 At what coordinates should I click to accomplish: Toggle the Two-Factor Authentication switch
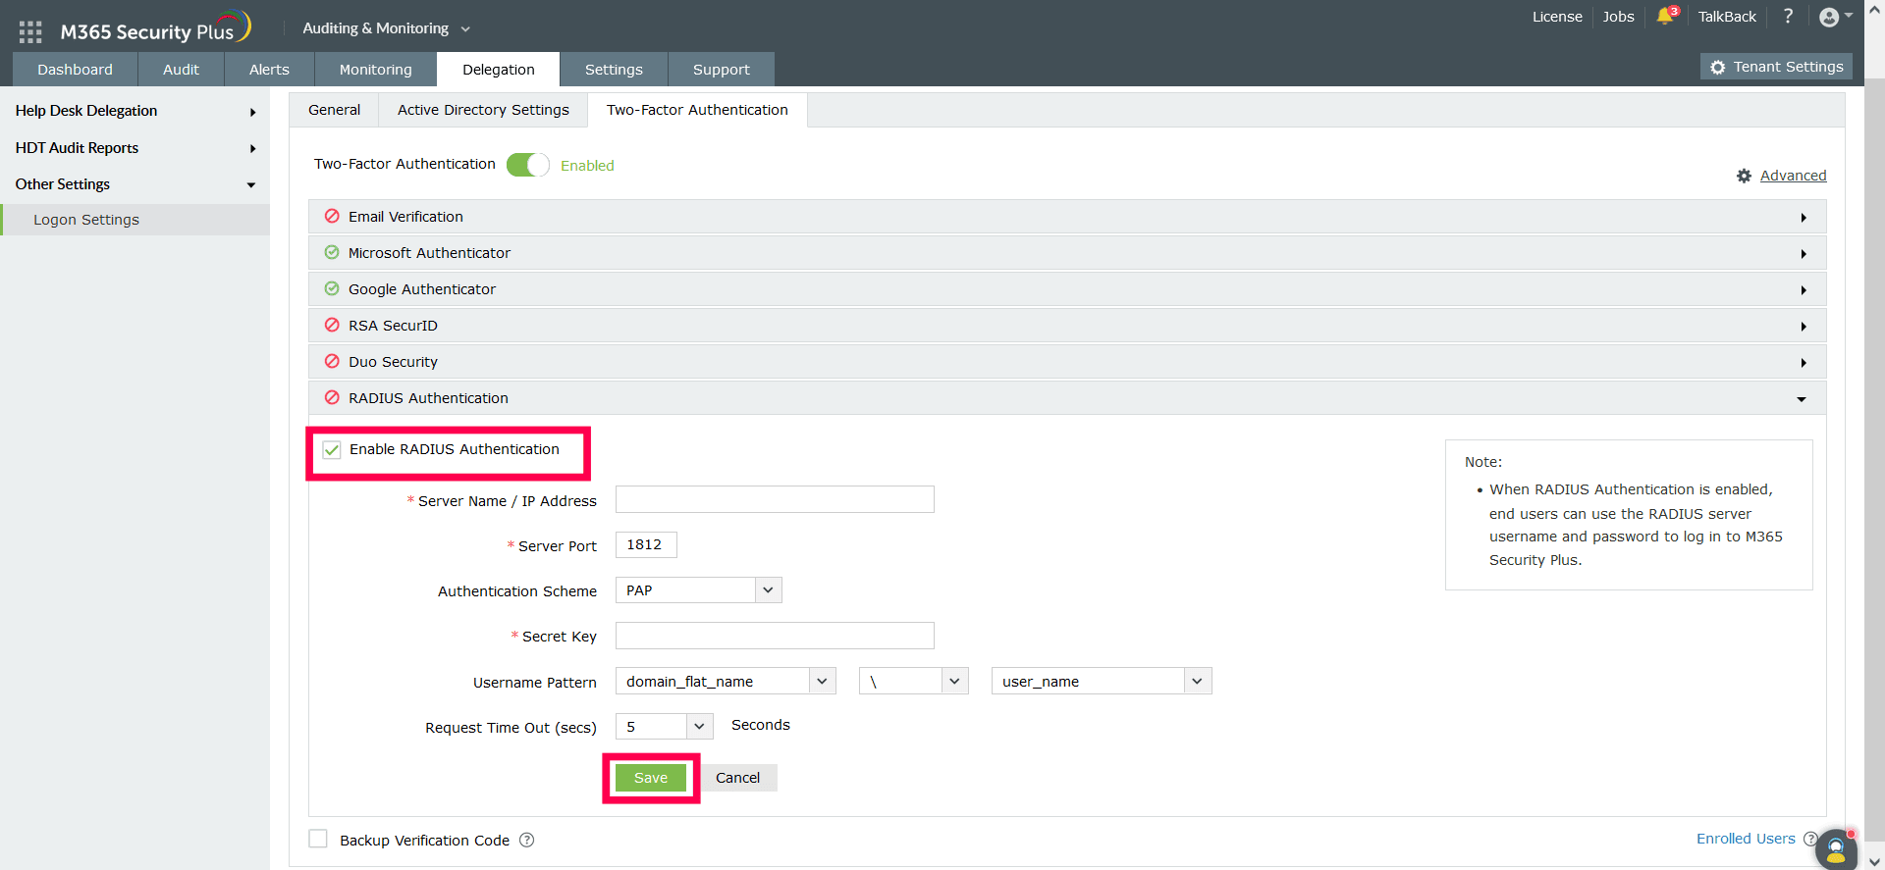click(x=527, y=165)
